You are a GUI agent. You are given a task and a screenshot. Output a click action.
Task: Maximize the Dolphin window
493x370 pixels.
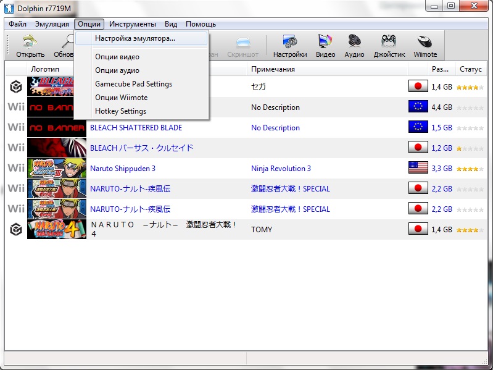(x=451, y=6)
